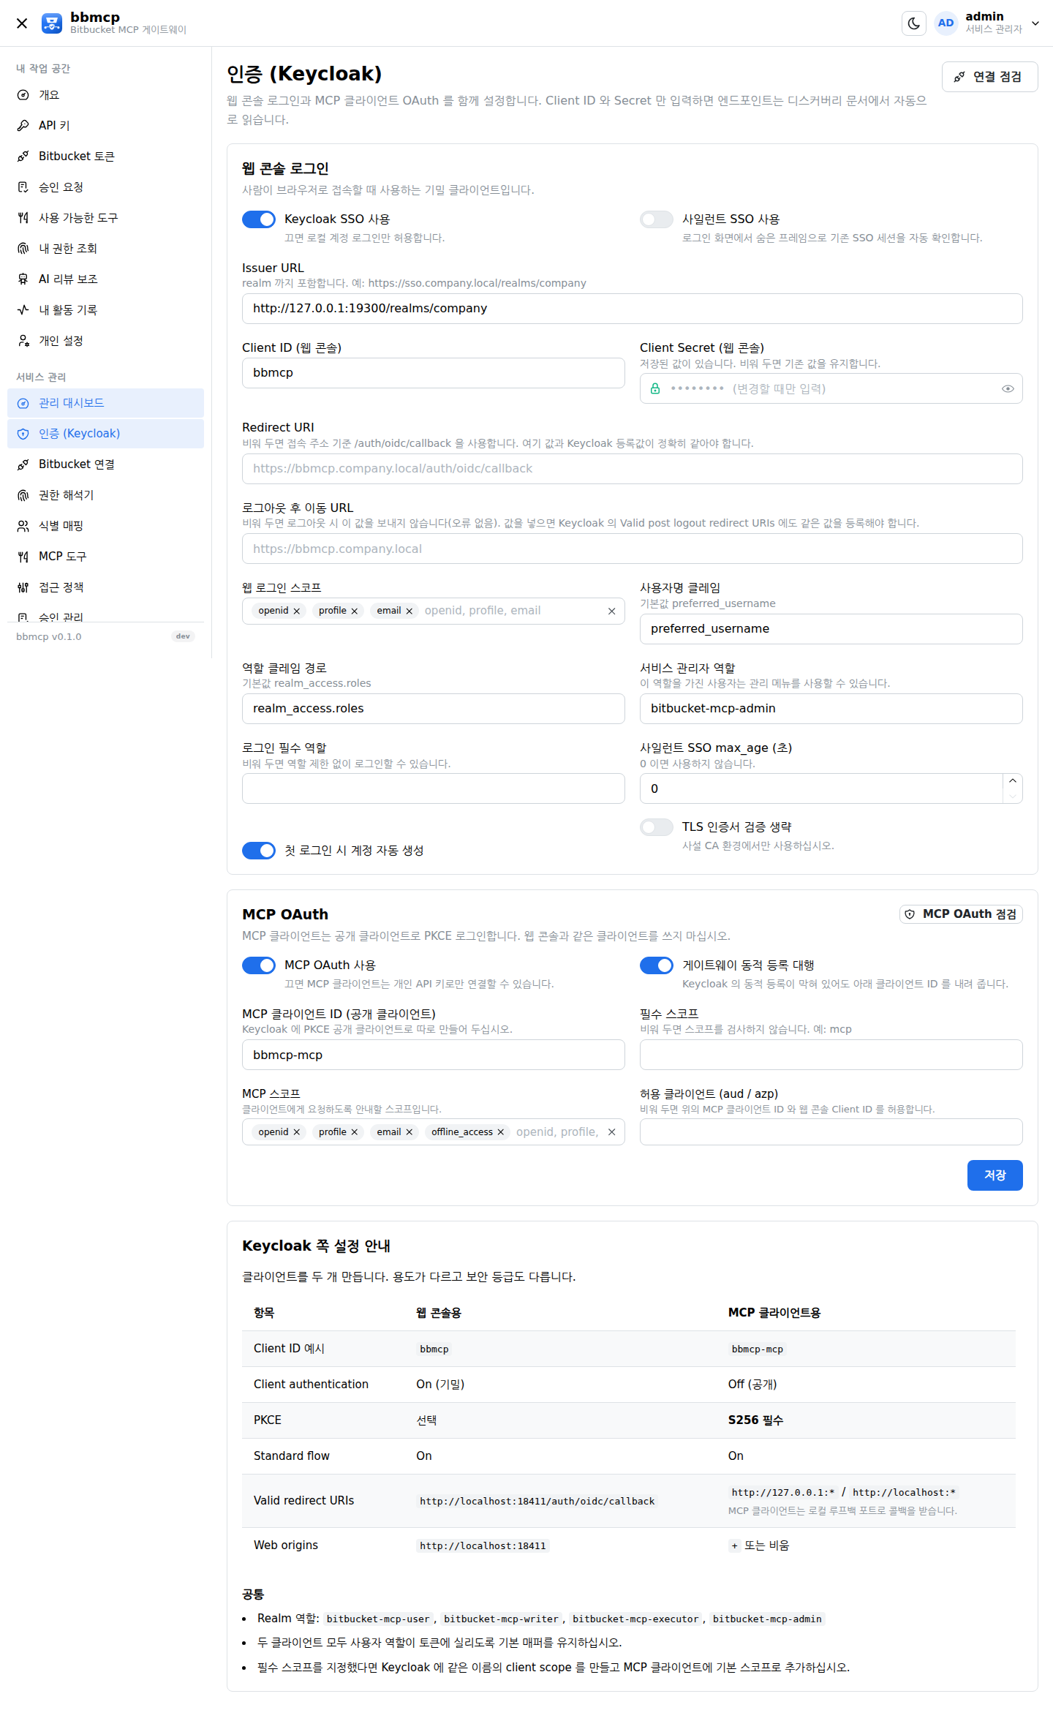1053x1721 pixels.
Task: Focus the Redirect URI field
Action: pos(632,469)
